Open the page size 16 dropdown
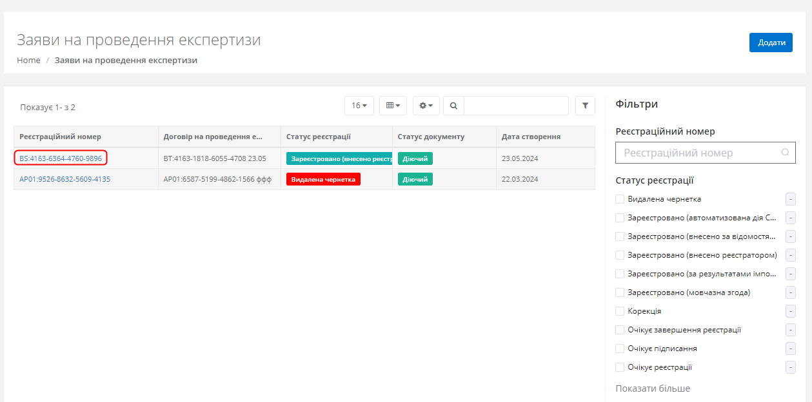 tap(359, 106)
